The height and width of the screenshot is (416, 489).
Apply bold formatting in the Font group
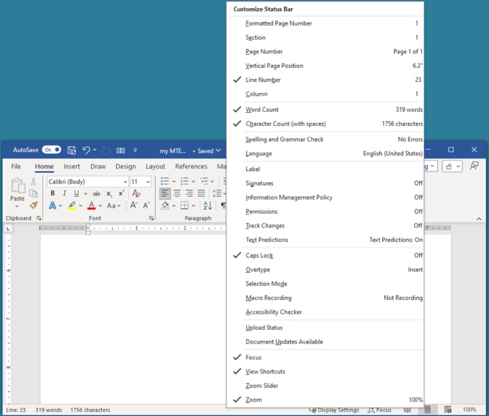[x=52, y=193]
